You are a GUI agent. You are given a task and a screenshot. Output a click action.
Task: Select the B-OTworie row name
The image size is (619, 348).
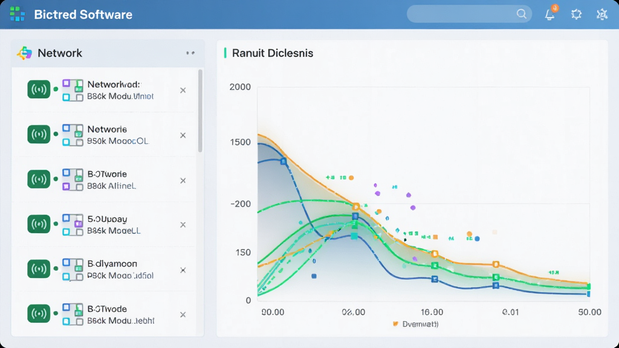[x=107, y=174]
